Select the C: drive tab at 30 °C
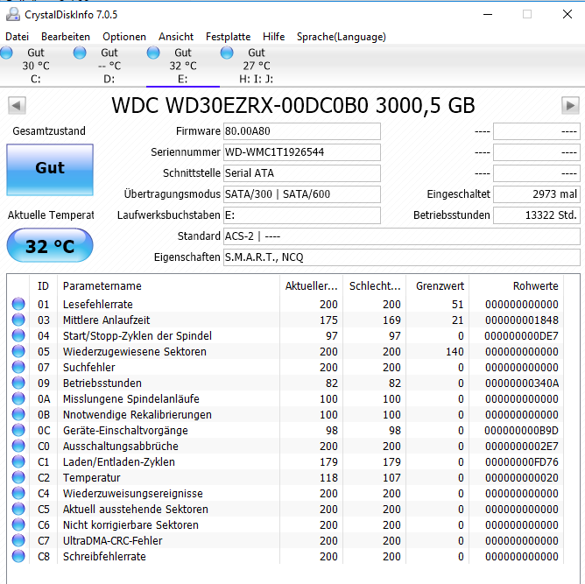 click(36, 66)
